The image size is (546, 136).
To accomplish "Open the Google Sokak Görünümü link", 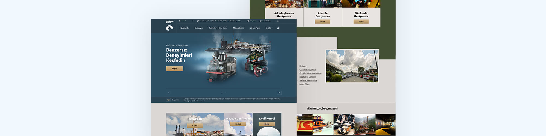I will 310,73.
